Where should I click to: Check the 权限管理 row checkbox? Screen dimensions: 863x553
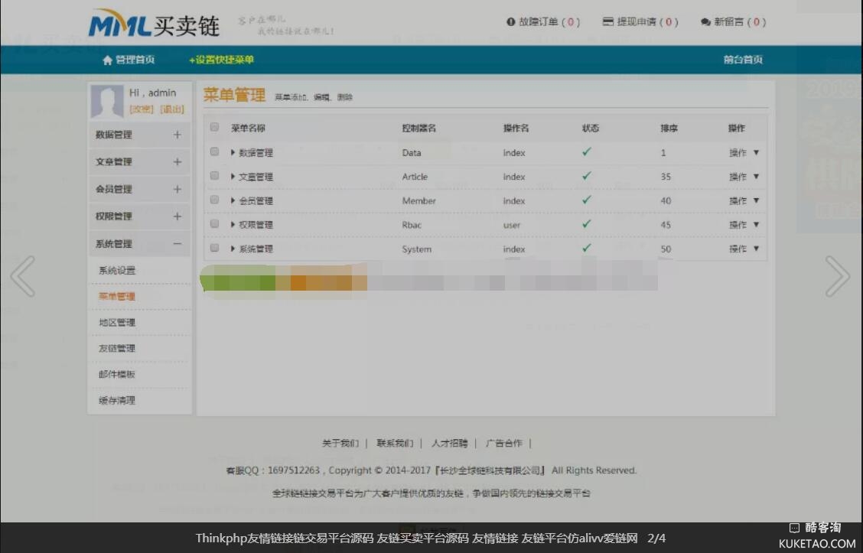click(215, 224)
